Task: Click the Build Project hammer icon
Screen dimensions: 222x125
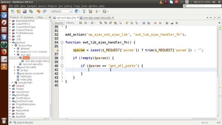Action: tap(84, 11)
